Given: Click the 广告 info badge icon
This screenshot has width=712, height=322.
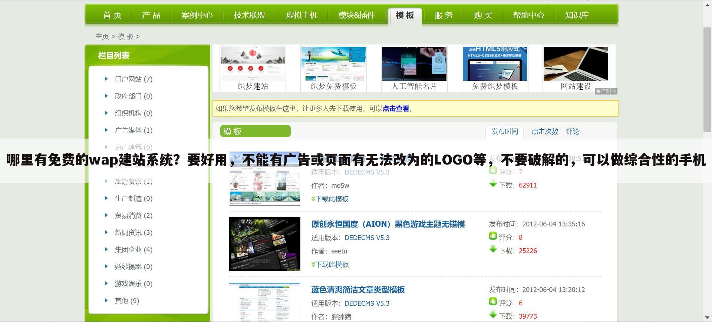Looking at the screenshot, I should [603, 91].
